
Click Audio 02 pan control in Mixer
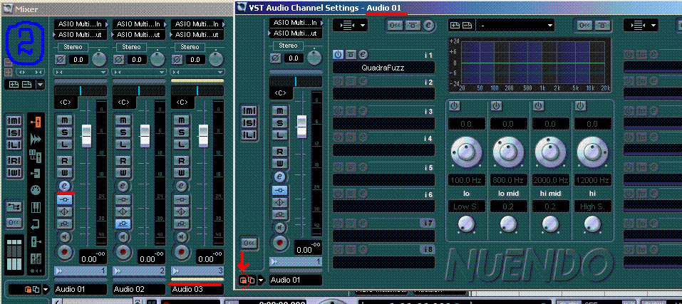(139, 90)
